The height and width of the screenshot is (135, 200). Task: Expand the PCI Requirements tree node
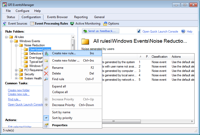(16, 70)
